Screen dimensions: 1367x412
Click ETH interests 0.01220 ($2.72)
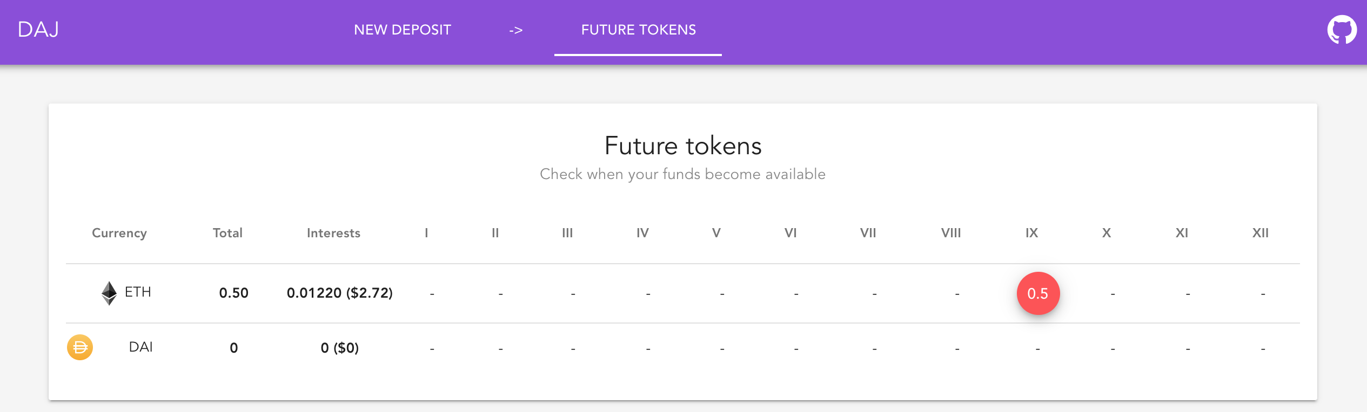point(339,293)
